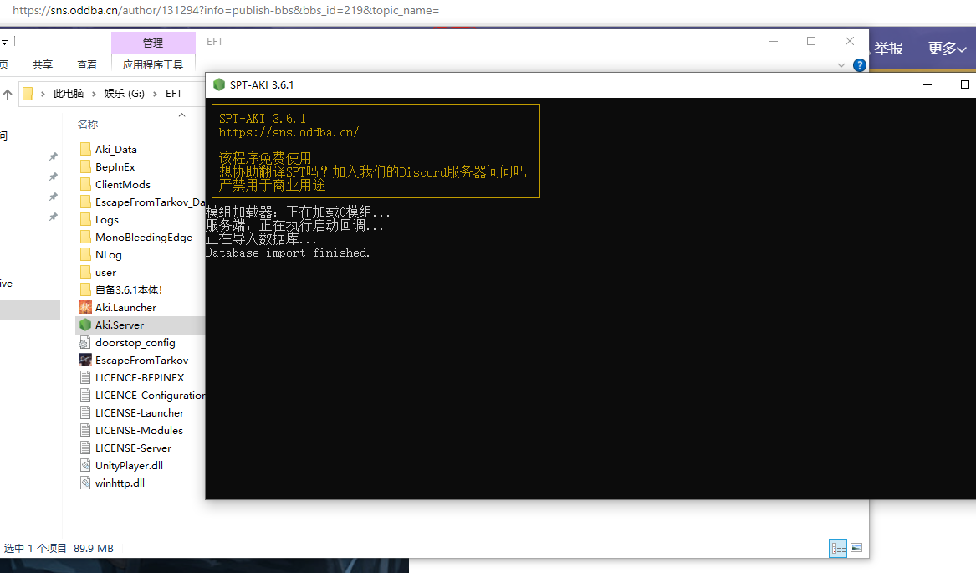Click the Aki_Data folder icon

pyautogui.click(x=84, y=149)
